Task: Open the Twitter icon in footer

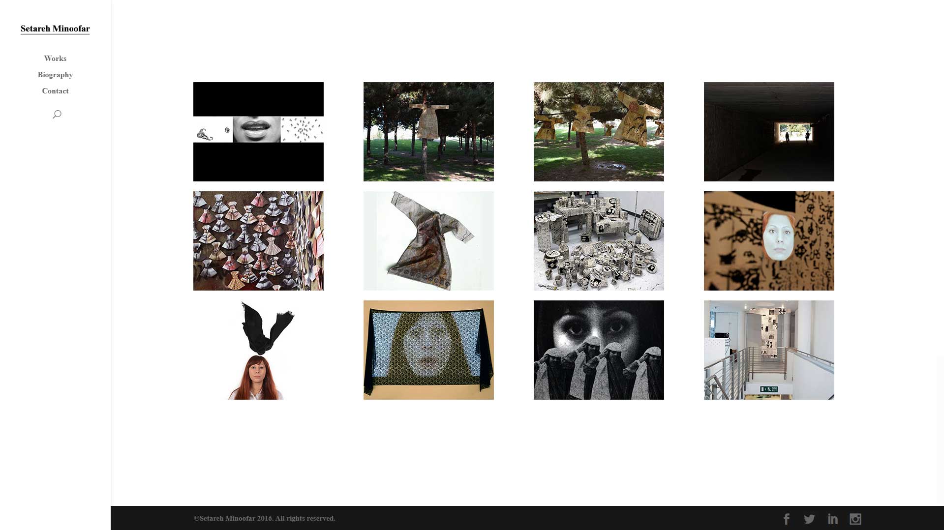Action: click(x=809, y=519)
